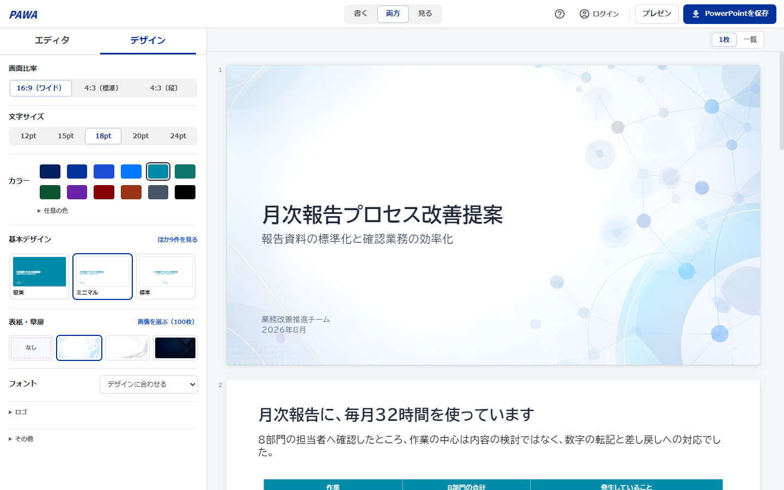Set font size to 12pt
This screenshot has height=490, width=784.
click(x=28, y=136)
